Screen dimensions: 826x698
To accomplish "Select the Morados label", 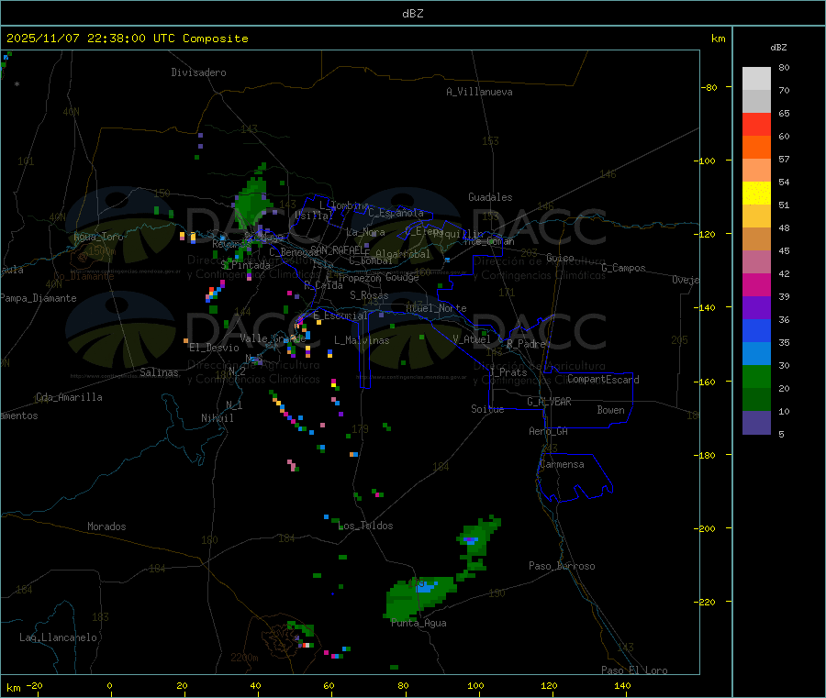I will [x=107, y=526].
